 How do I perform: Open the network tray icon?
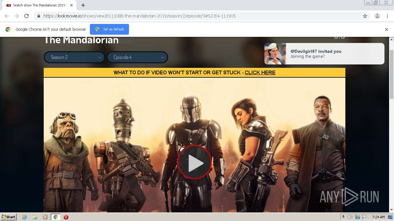pyautogui.click(x=357, y=217)
